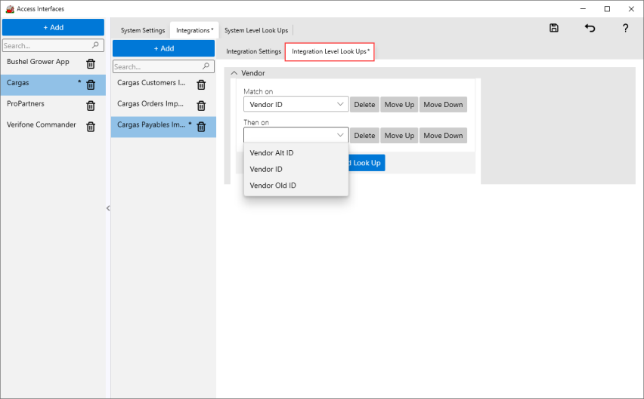
Task: Open the Integration Settings tab
Action: [x=253, y=52]
